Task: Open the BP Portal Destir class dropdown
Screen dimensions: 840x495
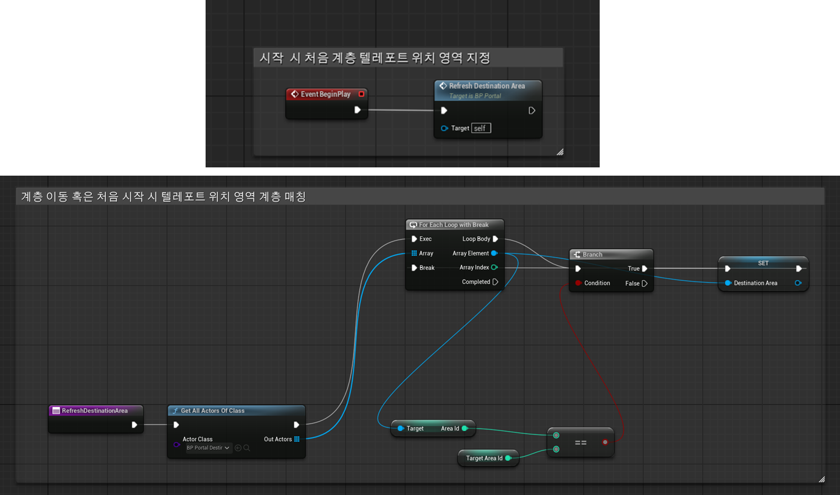Action: click(208, 448)
